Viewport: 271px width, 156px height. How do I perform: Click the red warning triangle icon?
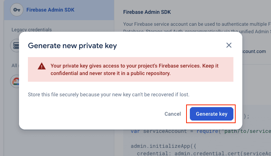(x=42, y=66)
